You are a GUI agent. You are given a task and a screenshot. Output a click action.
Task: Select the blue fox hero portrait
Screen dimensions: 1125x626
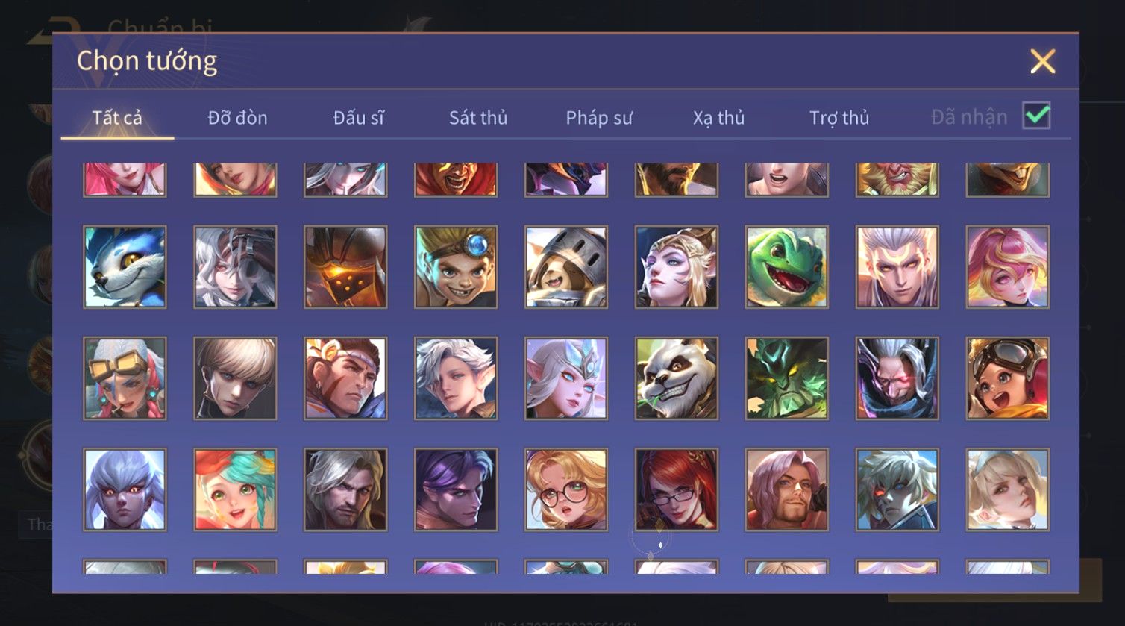(125, 267)
